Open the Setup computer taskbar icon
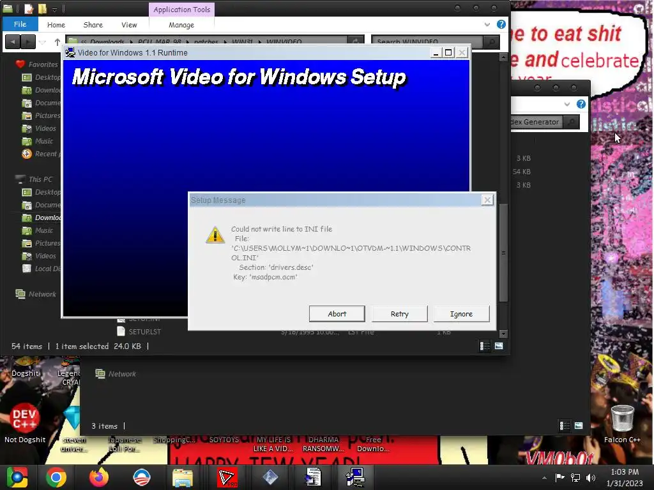Screen dimensions: 654x490 pyautogui.click(x=355, y=477)
